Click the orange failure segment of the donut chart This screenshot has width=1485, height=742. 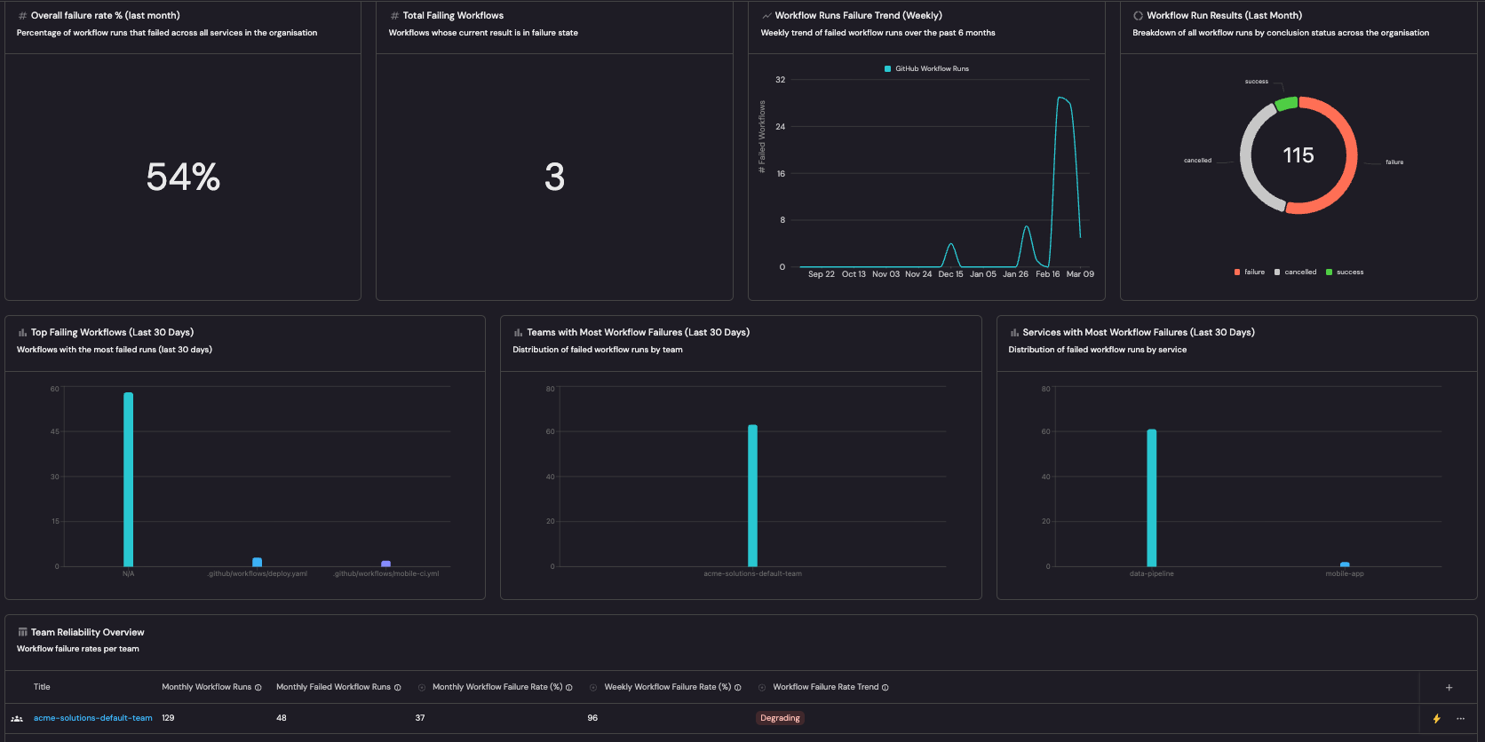(1349, 156)
